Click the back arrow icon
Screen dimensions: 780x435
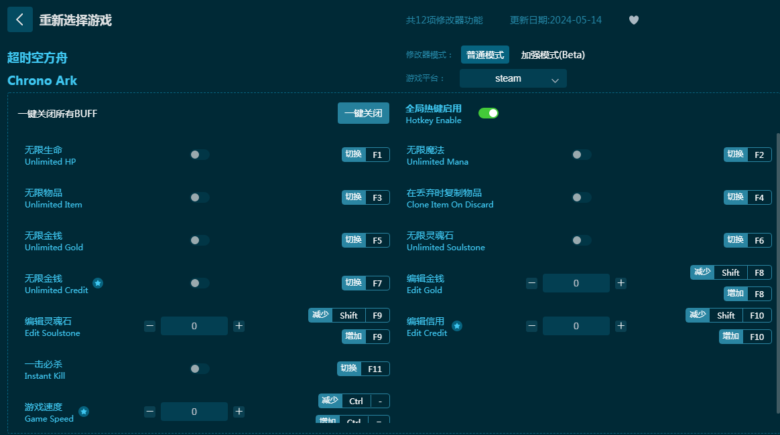click(20, 19)
